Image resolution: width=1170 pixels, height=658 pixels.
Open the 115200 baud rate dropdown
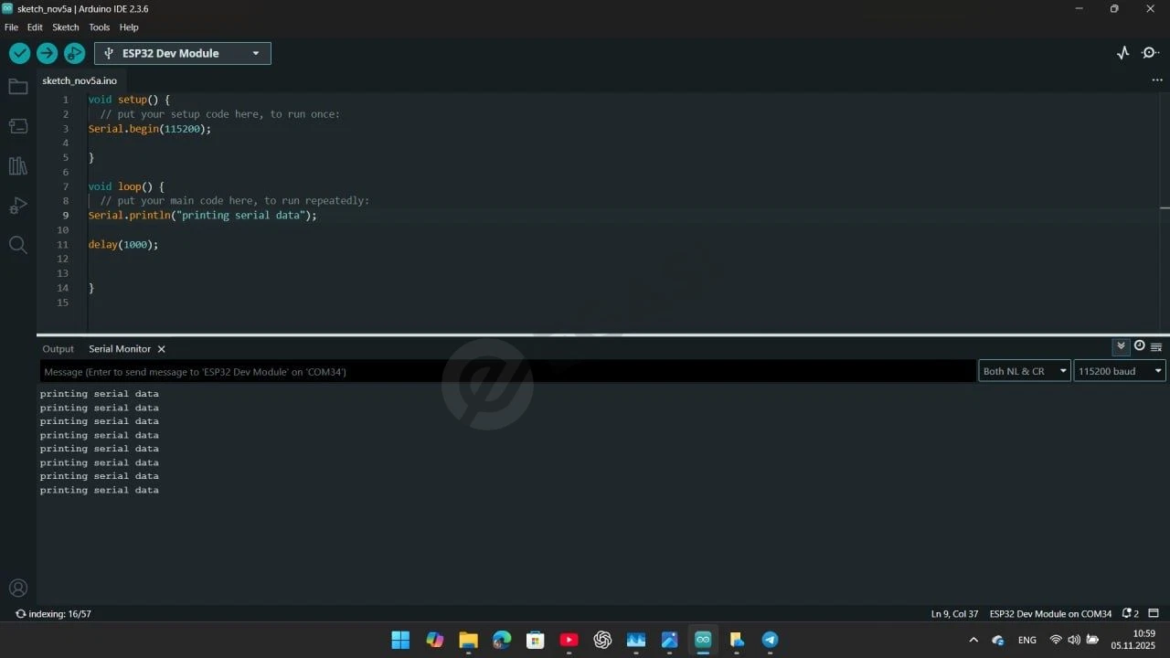1120,371
